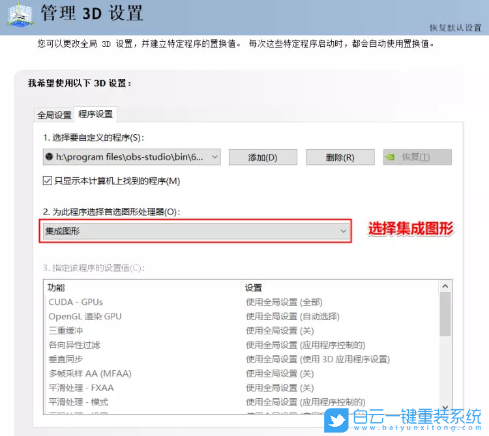Click the settings list scroll-down arrow

445,407
